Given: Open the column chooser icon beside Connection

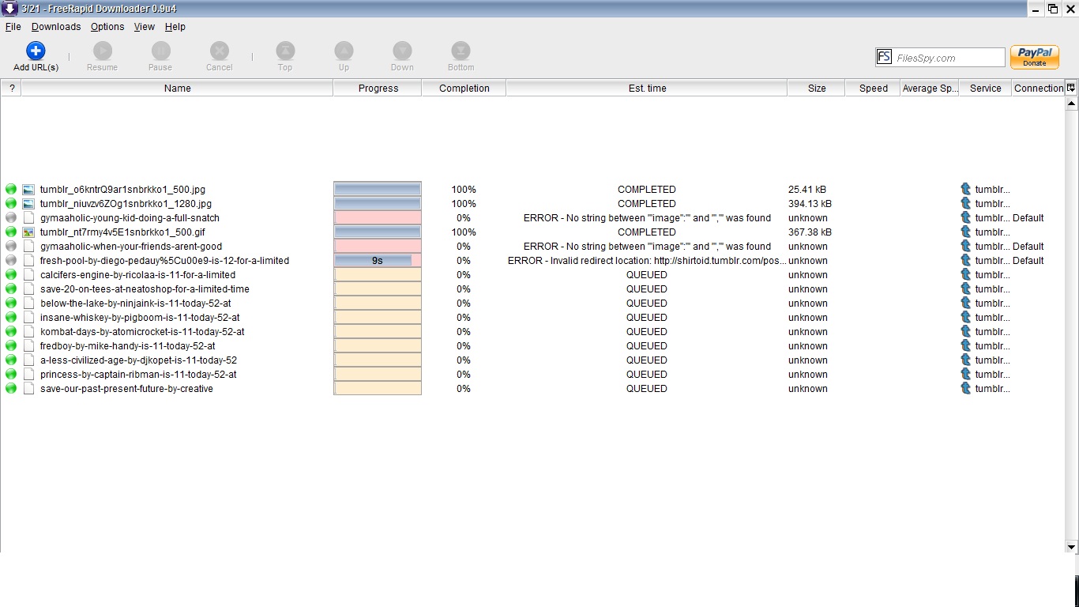Looking at the screenshot, I should click(x=1071, y=88).
